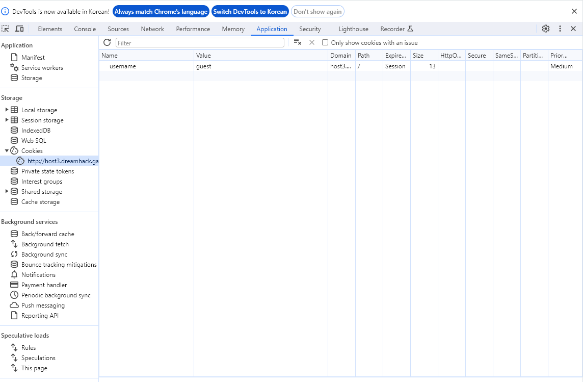Viewport: 583px width, 382px height.
Task: Click the Don't show again button
Action: [x=317, y=12]
